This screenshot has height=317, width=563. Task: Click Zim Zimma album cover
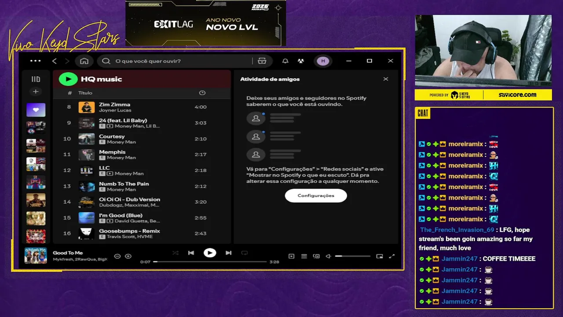coord(87,107)
